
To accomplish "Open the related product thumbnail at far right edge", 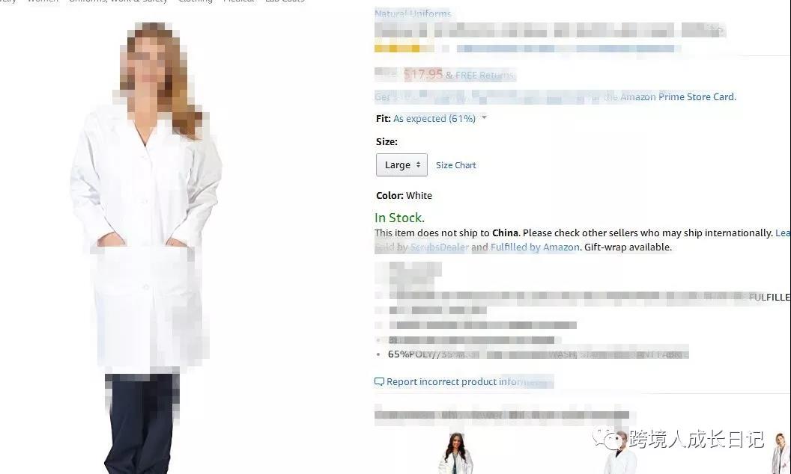I will [x=781, y=453].
